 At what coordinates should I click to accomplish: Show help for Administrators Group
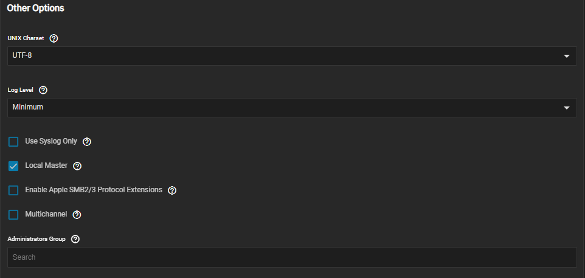pyautogui.click(x=75, y=239)
